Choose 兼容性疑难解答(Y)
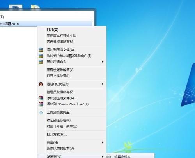Screen dimensions: 195x158 click(x=60, y=70)
